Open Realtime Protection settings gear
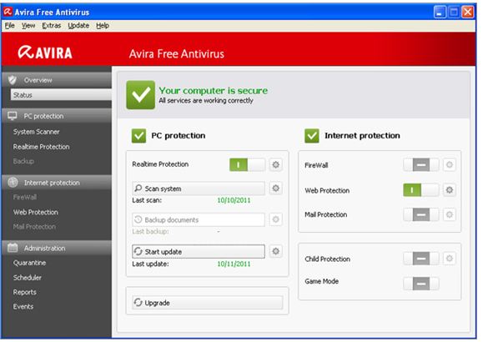493x342 pixels. (275, 164)
